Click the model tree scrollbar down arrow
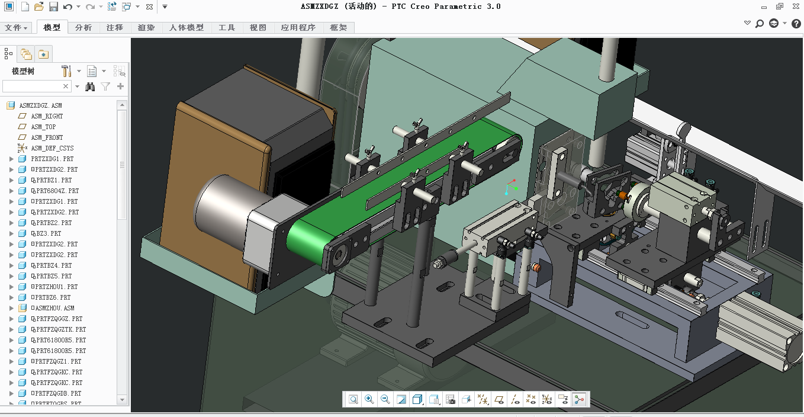The width and height of the screenshot is (804, 417). pyautogui.click(x=123, y=400)
